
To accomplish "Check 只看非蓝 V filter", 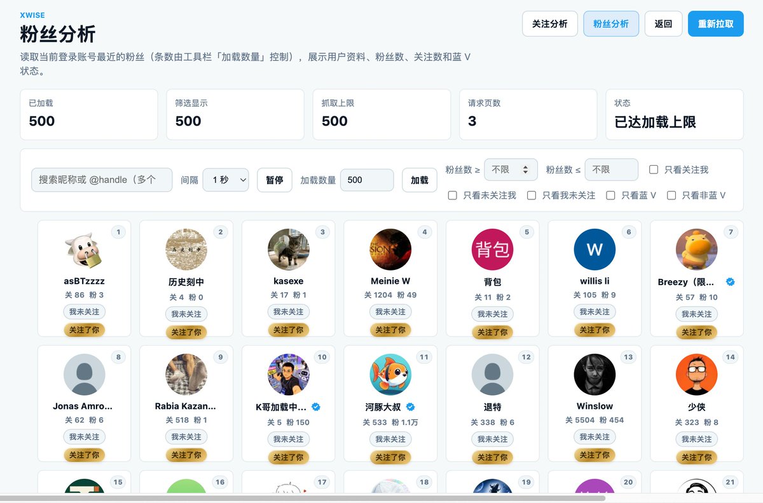I will [x=671, y=195].
